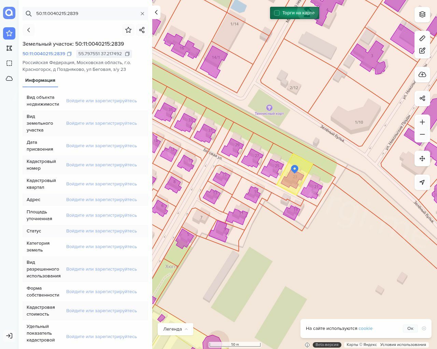Open login from sidebar bottom icon

pyautogui.click(x=9, y=336)
